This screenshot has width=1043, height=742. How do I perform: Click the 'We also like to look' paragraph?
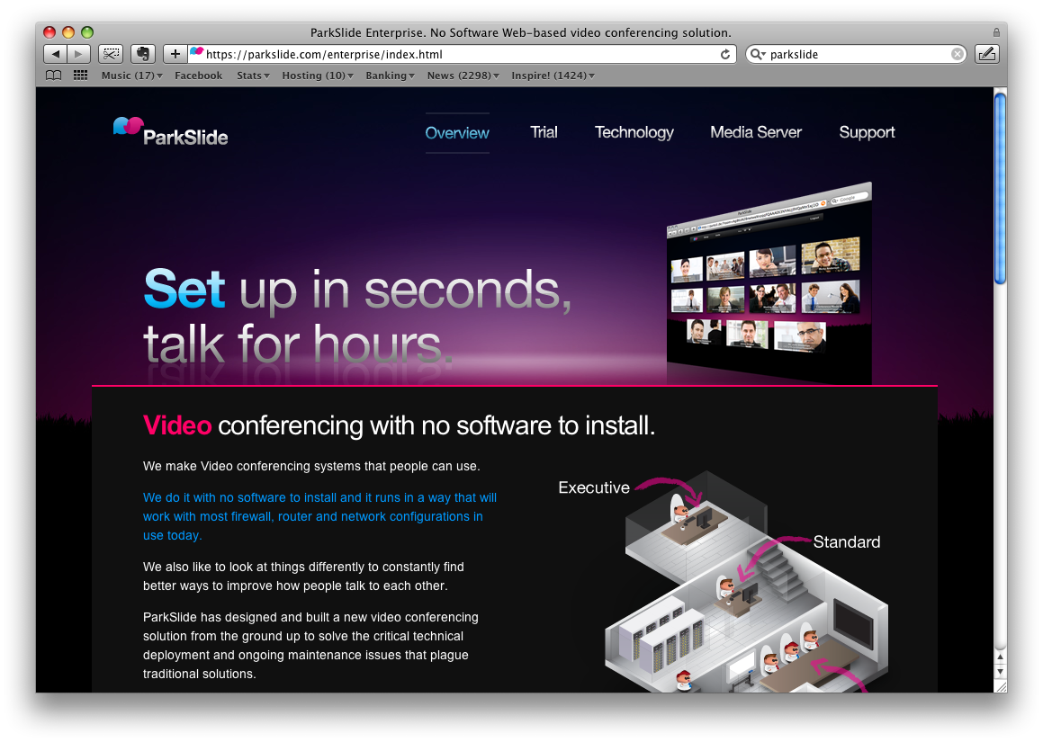(303, 577)
